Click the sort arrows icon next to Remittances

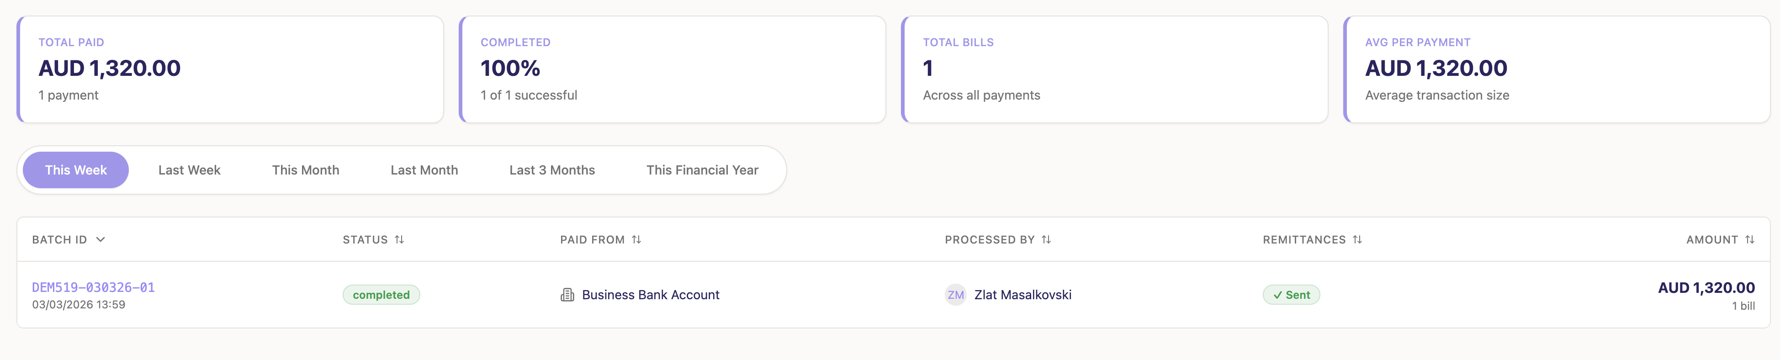click(1357, 240)
